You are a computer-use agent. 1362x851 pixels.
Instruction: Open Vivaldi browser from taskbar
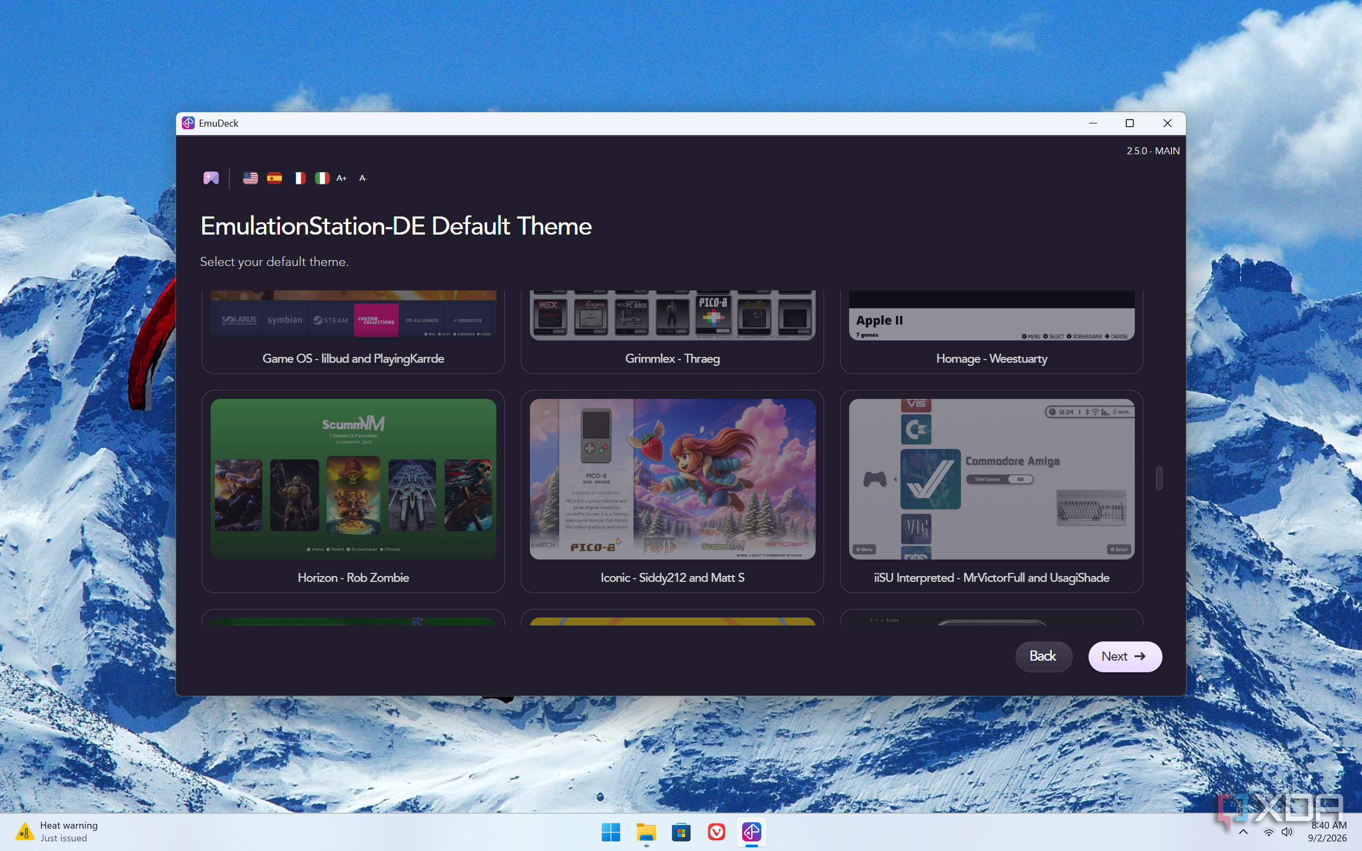[x=717, y=832]
